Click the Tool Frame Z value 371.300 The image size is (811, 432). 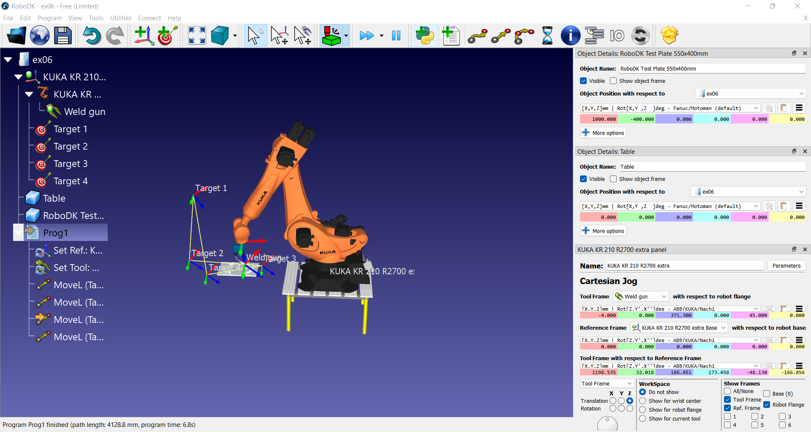674,315
